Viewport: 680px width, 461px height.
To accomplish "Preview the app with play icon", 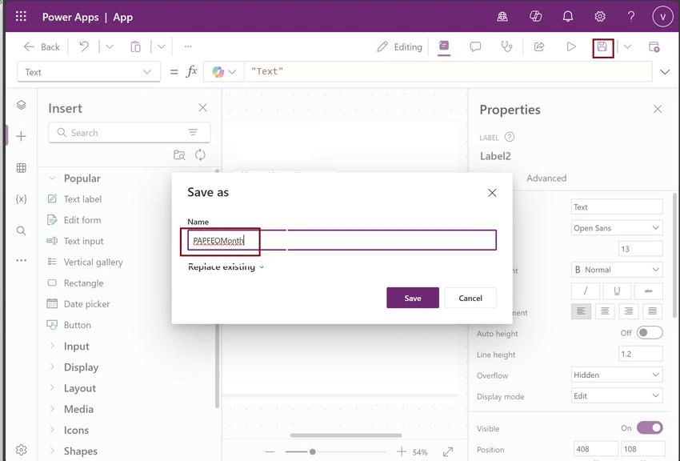I will coord(571,46).
